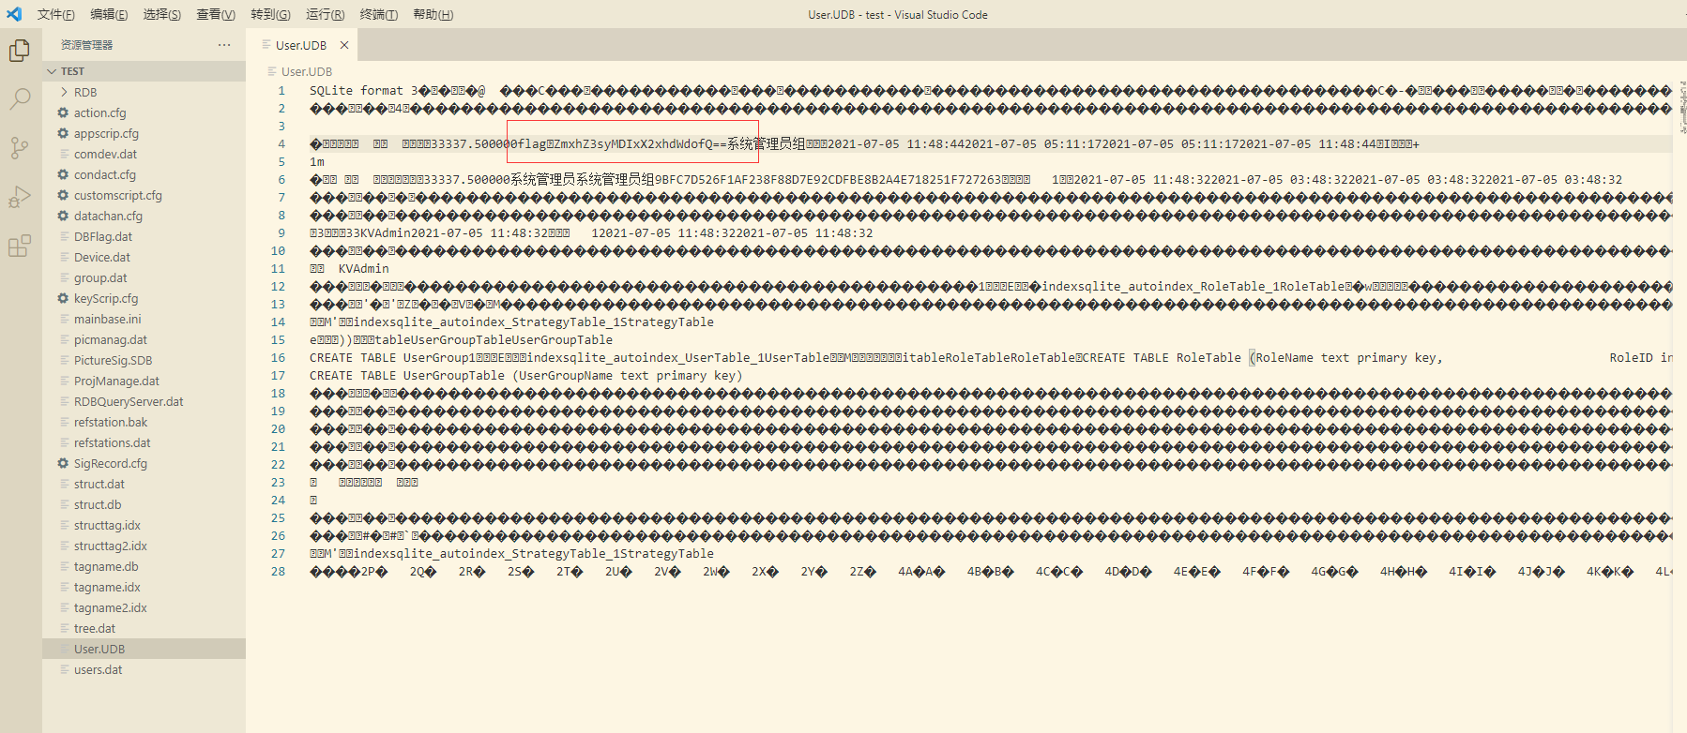Click the 'SQLite format 3' text on line 1

364,91
